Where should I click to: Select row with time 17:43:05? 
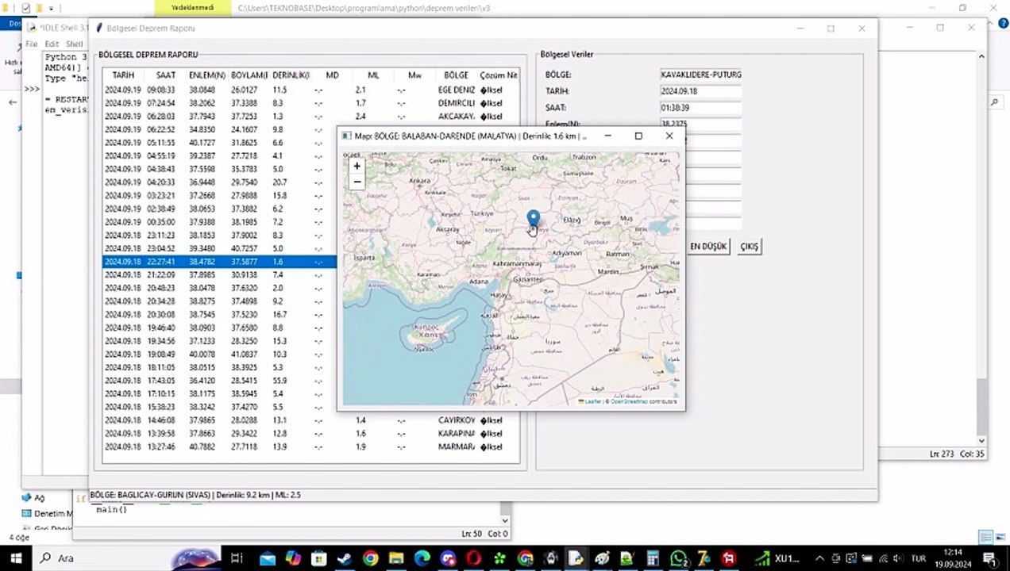click(220, 381)
